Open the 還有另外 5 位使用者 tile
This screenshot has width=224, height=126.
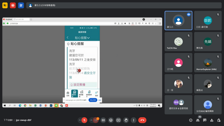(178, 105)
